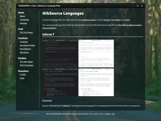Open the Inform 7 link in description

click(67, 106)
